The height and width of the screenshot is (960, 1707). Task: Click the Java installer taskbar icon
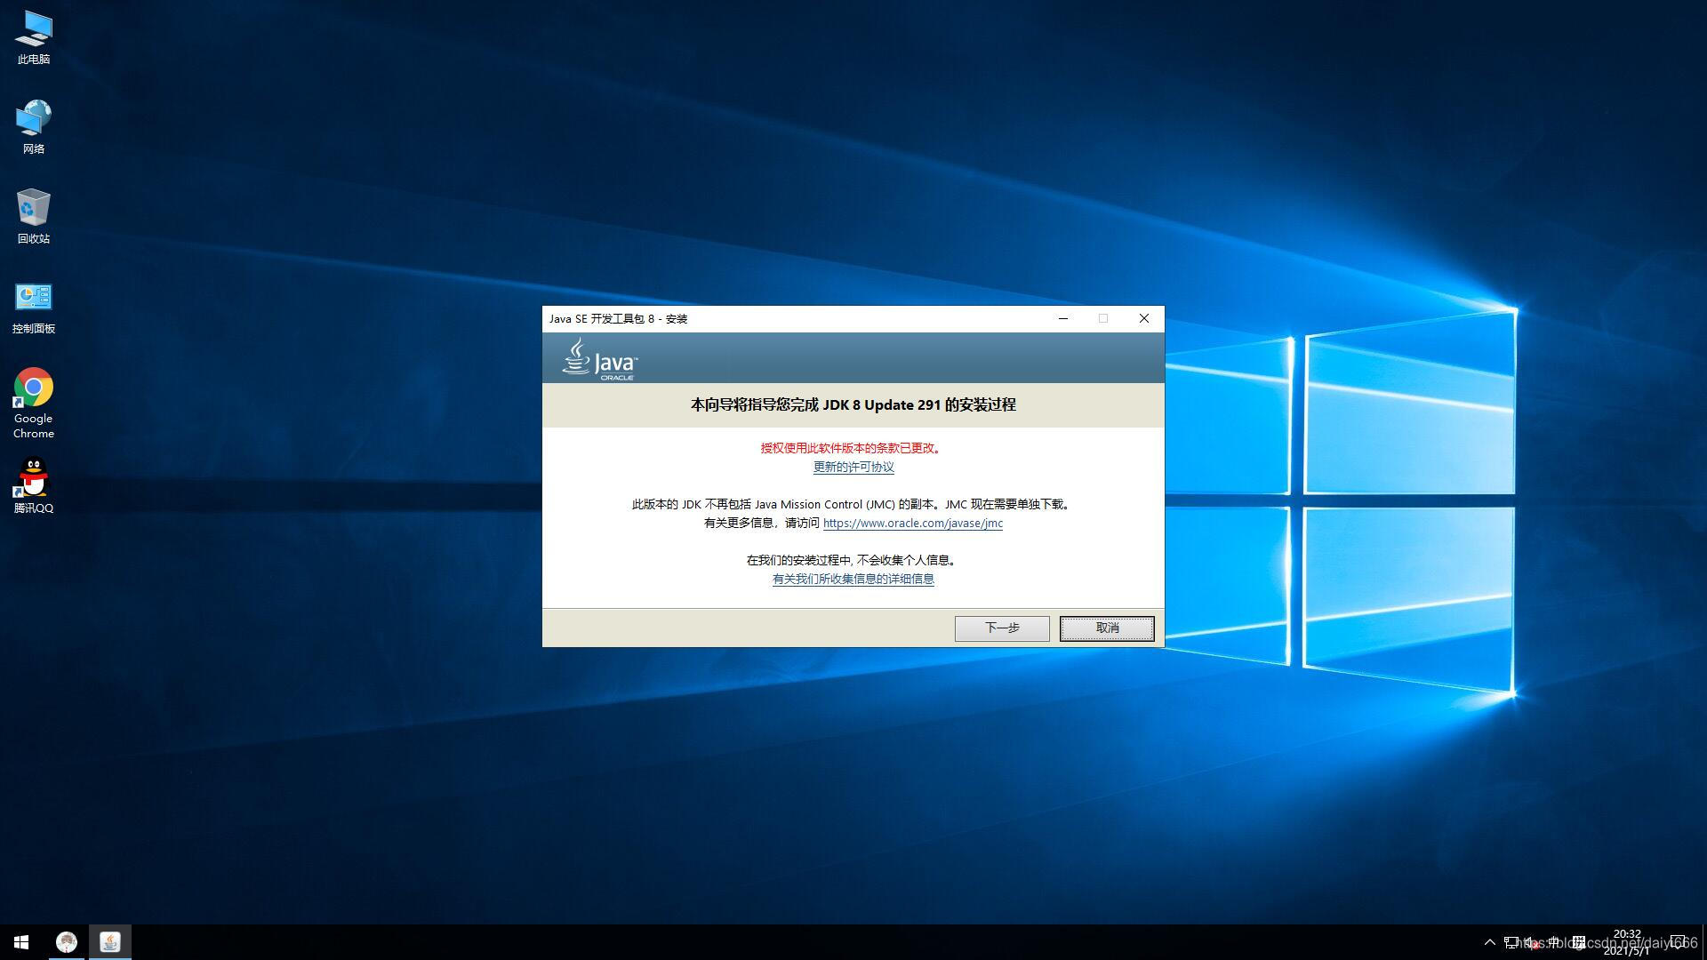110,942
